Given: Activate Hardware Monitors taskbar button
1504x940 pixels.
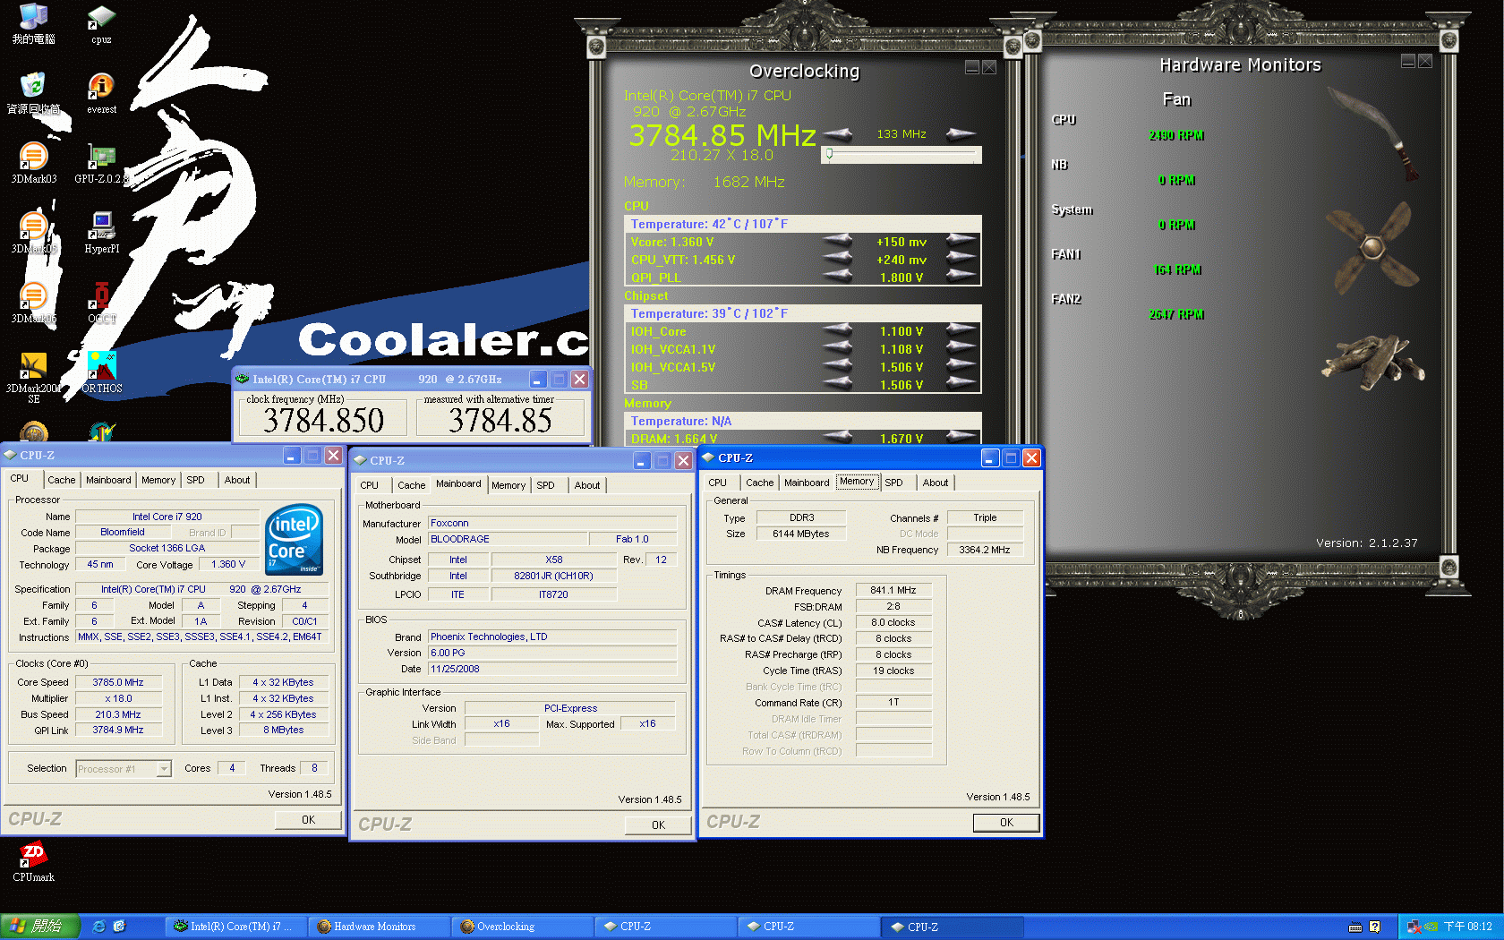Looking at the screenshot, I should [378, 927].
